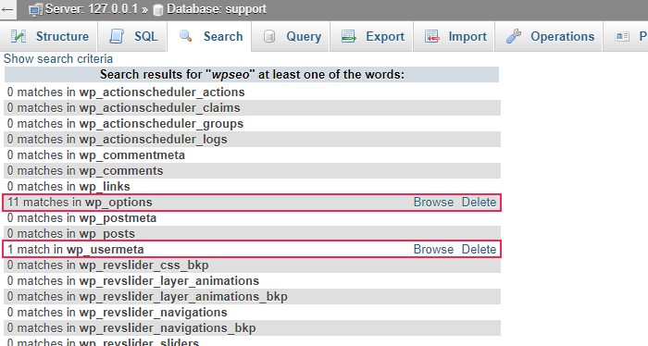The height and width of the screenshot is (346, 648).
Task: Click the database cylinder icon in breadcrumb
Action: tap(158, 10)
